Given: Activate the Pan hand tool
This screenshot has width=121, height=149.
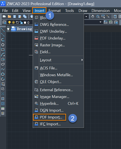Looking at the screenshot, I should [93, 17].
